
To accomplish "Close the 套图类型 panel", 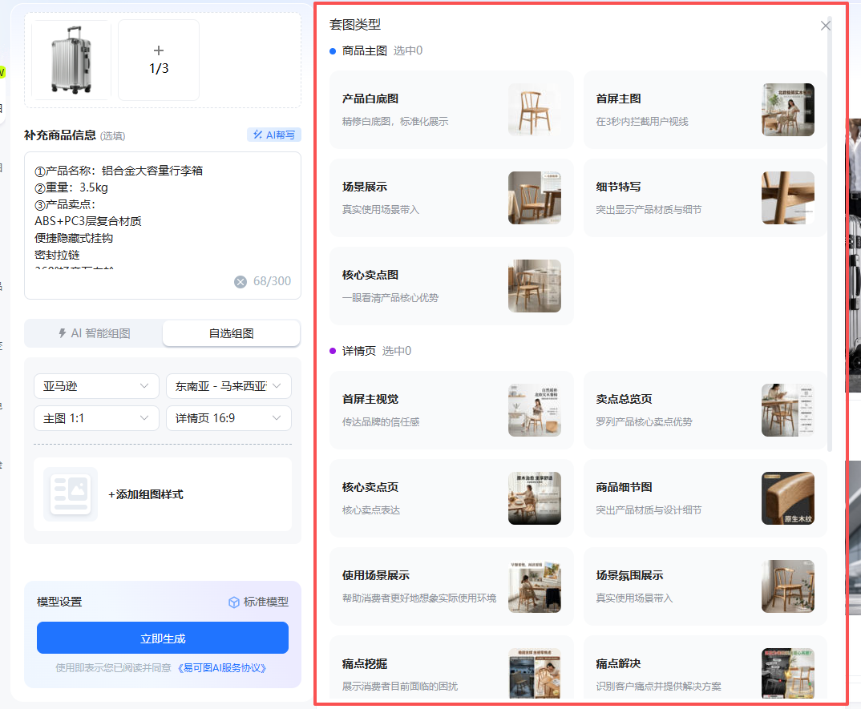I will coord(825,26).
